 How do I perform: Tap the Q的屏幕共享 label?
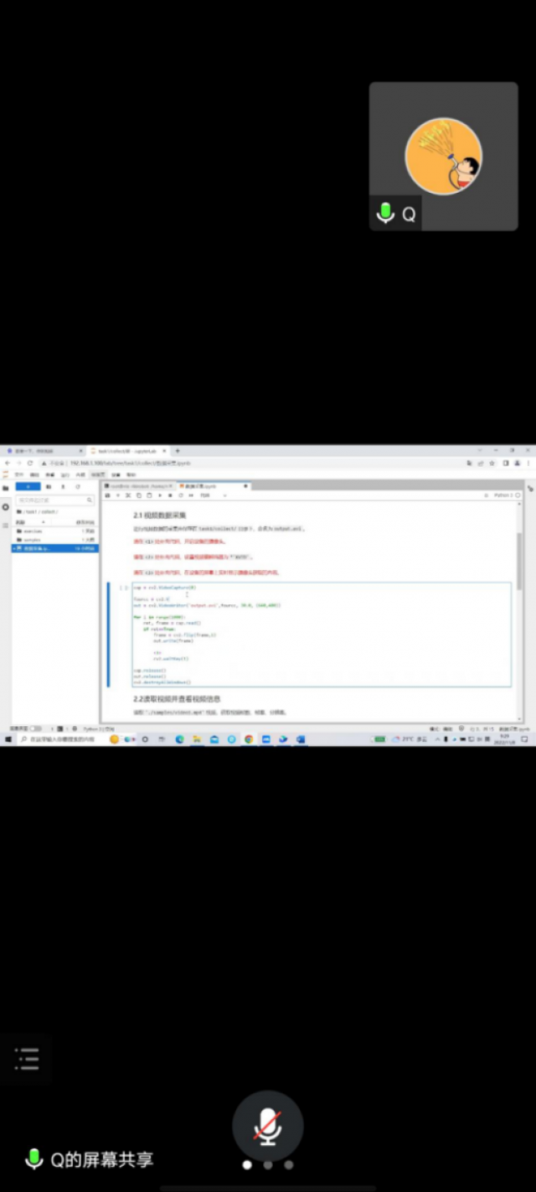click(x=101, y=1160)
